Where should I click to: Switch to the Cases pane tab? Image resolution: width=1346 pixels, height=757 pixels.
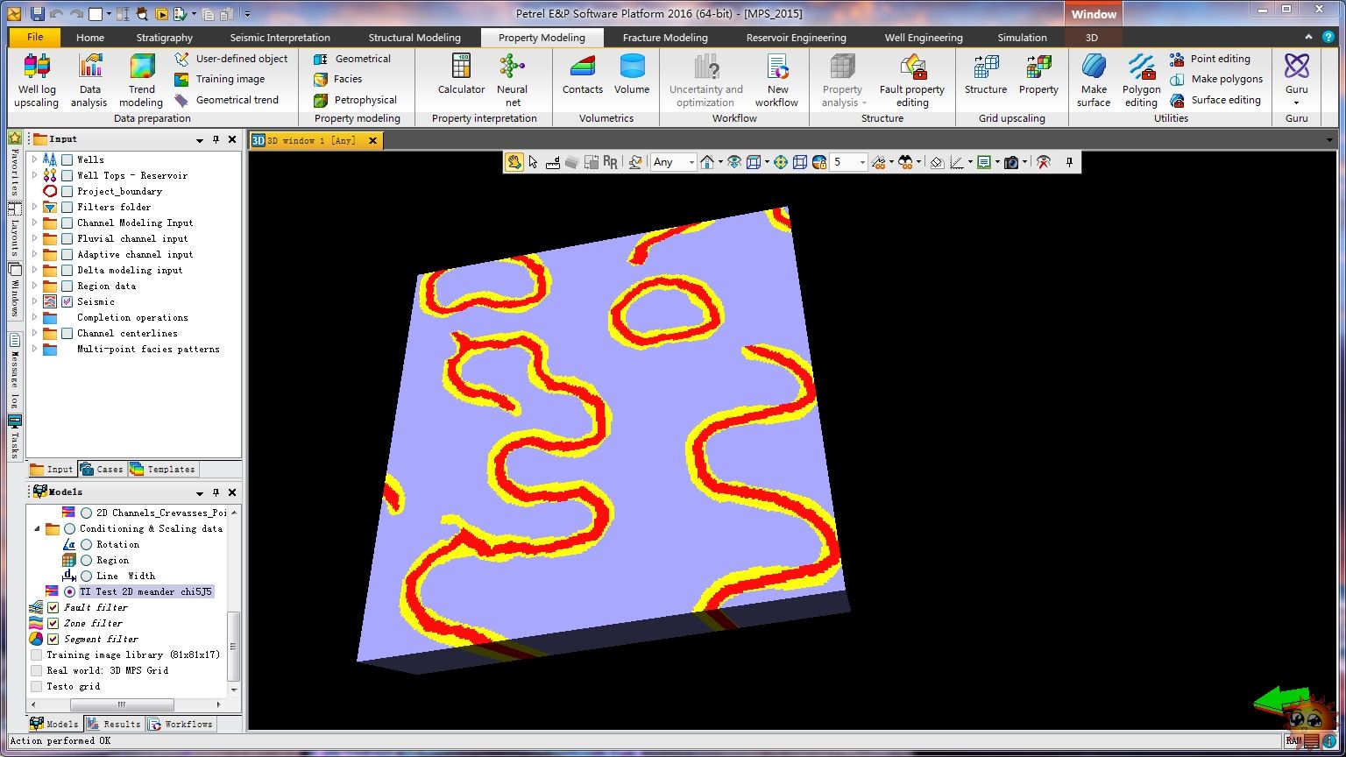(103, 469)
